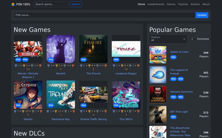The image size is (222, 138).
Task: Click the PS4 badge under Vampire Survivors
Action: (173, 97)
